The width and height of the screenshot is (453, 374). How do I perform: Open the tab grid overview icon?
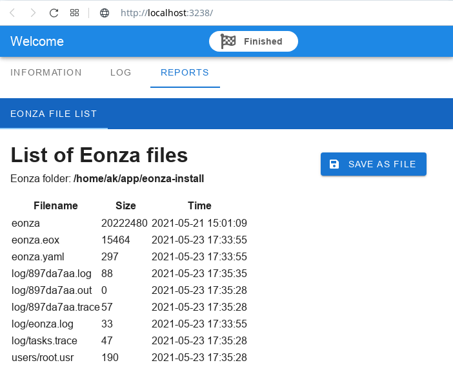click(x=75, y=13)
